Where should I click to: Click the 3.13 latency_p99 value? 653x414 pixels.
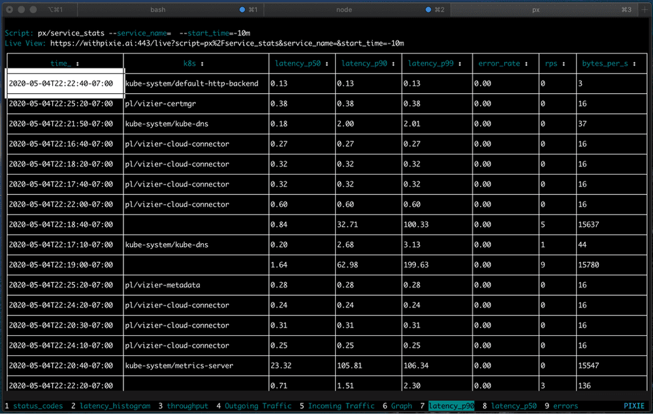point(411,245)
